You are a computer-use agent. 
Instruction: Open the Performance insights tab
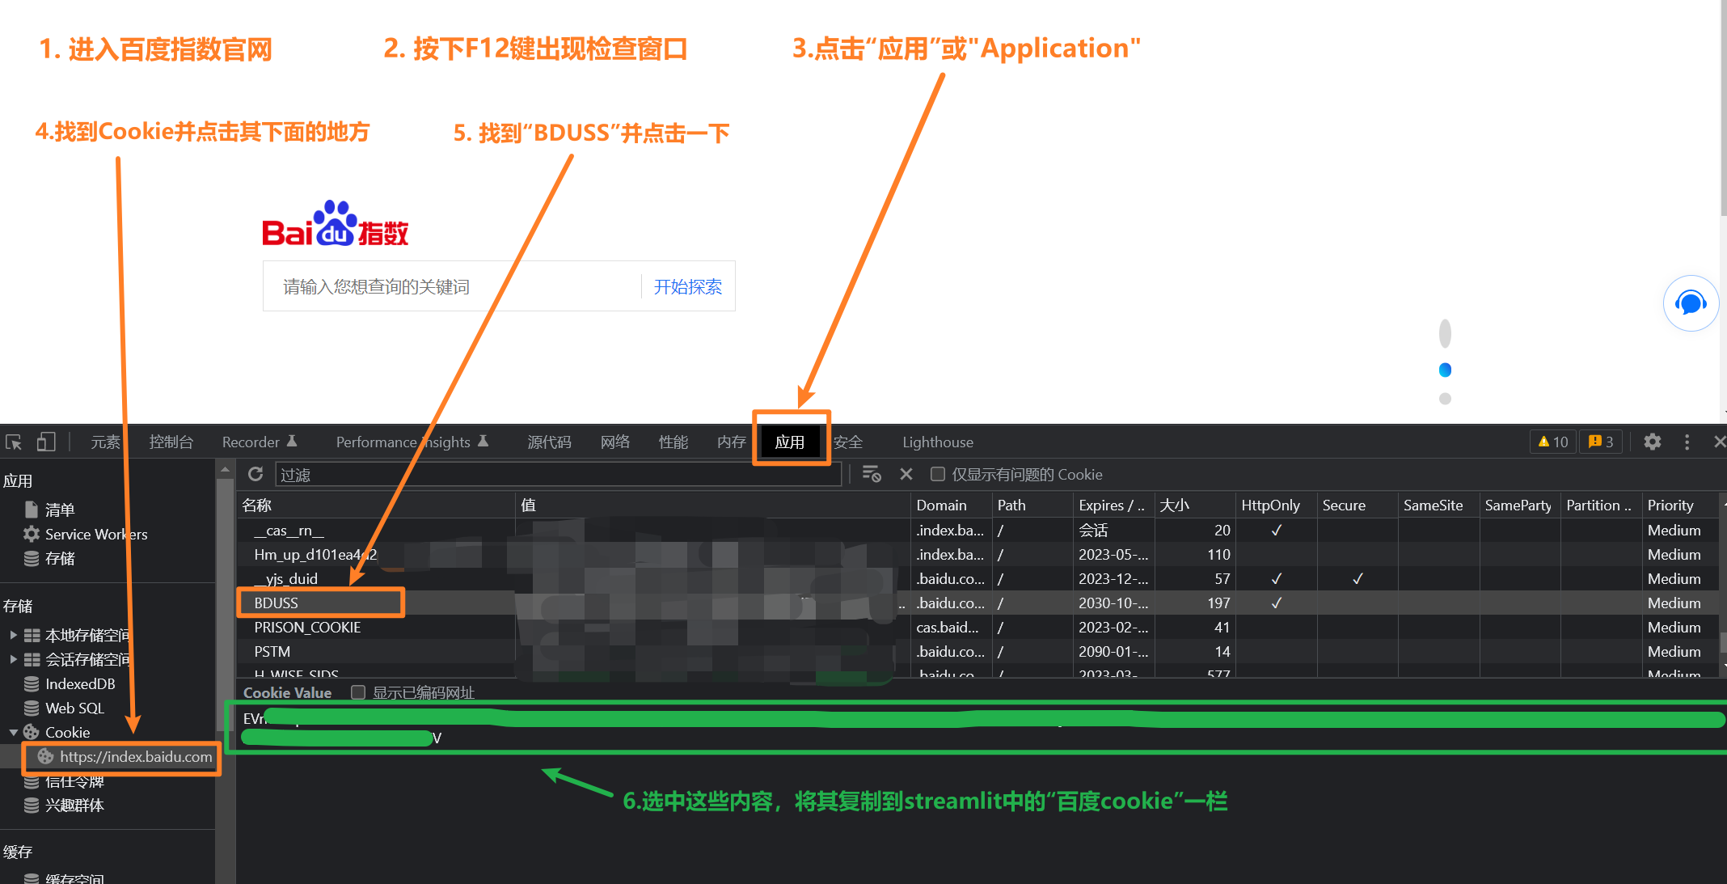coord(412,442)
